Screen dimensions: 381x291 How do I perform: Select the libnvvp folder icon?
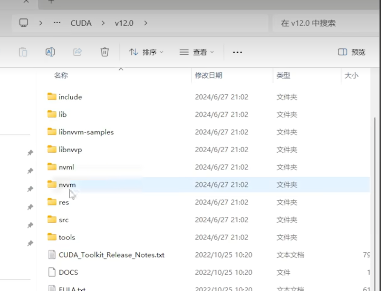[x=52, y=149]
